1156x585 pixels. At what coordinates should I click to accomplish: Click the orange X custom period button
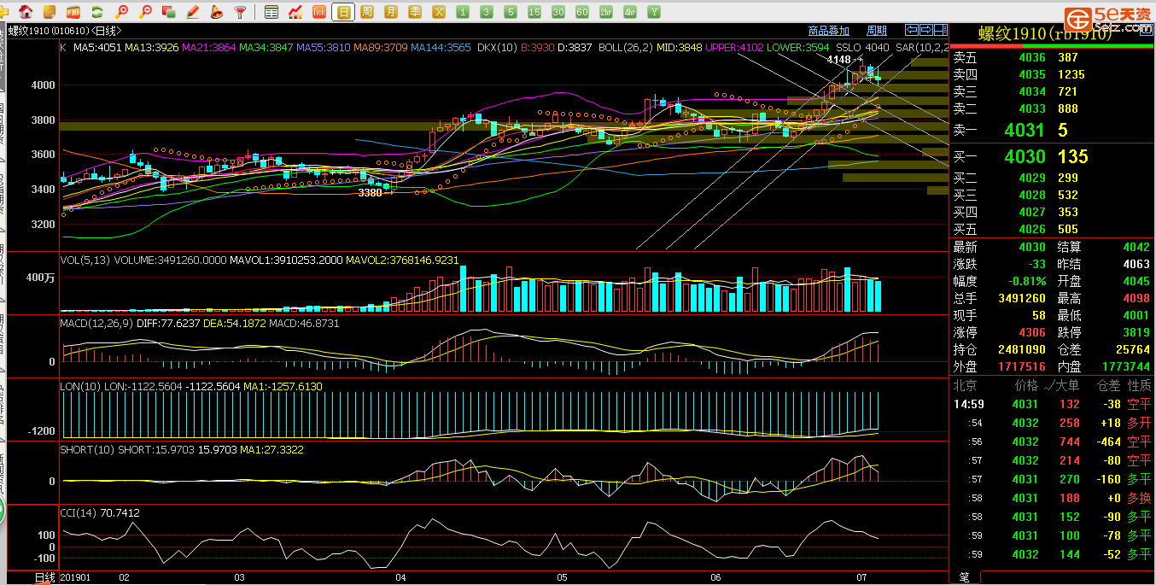[439, 12]
